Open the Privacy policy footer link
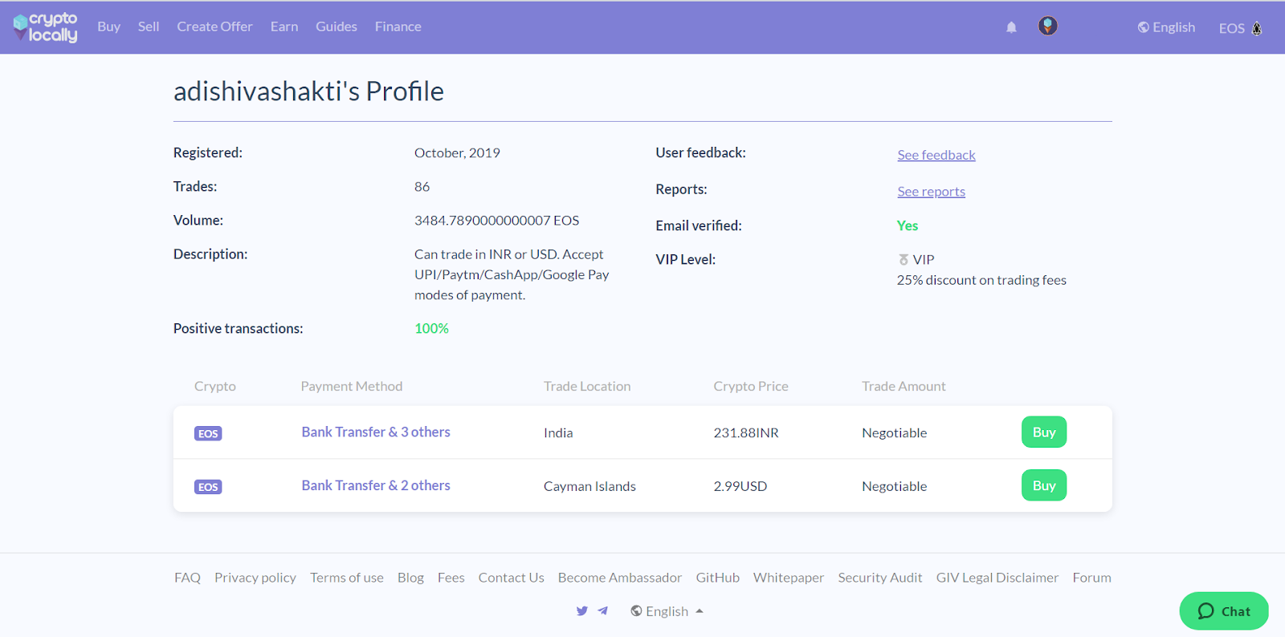 point(255,578)
